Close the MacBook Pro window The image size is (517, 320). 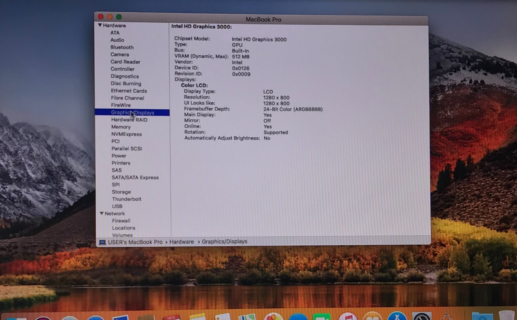tap(100, 16)
